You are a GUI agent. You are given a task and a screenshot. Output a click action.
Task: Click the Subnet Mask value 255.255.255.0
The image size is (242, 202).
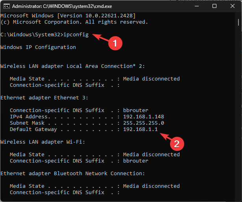click(144, 123)
